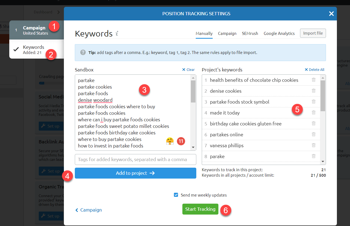This screenshot has height=226, width=350.
Task: Delete the 'parake' keyword
Action: coord(313,156)
